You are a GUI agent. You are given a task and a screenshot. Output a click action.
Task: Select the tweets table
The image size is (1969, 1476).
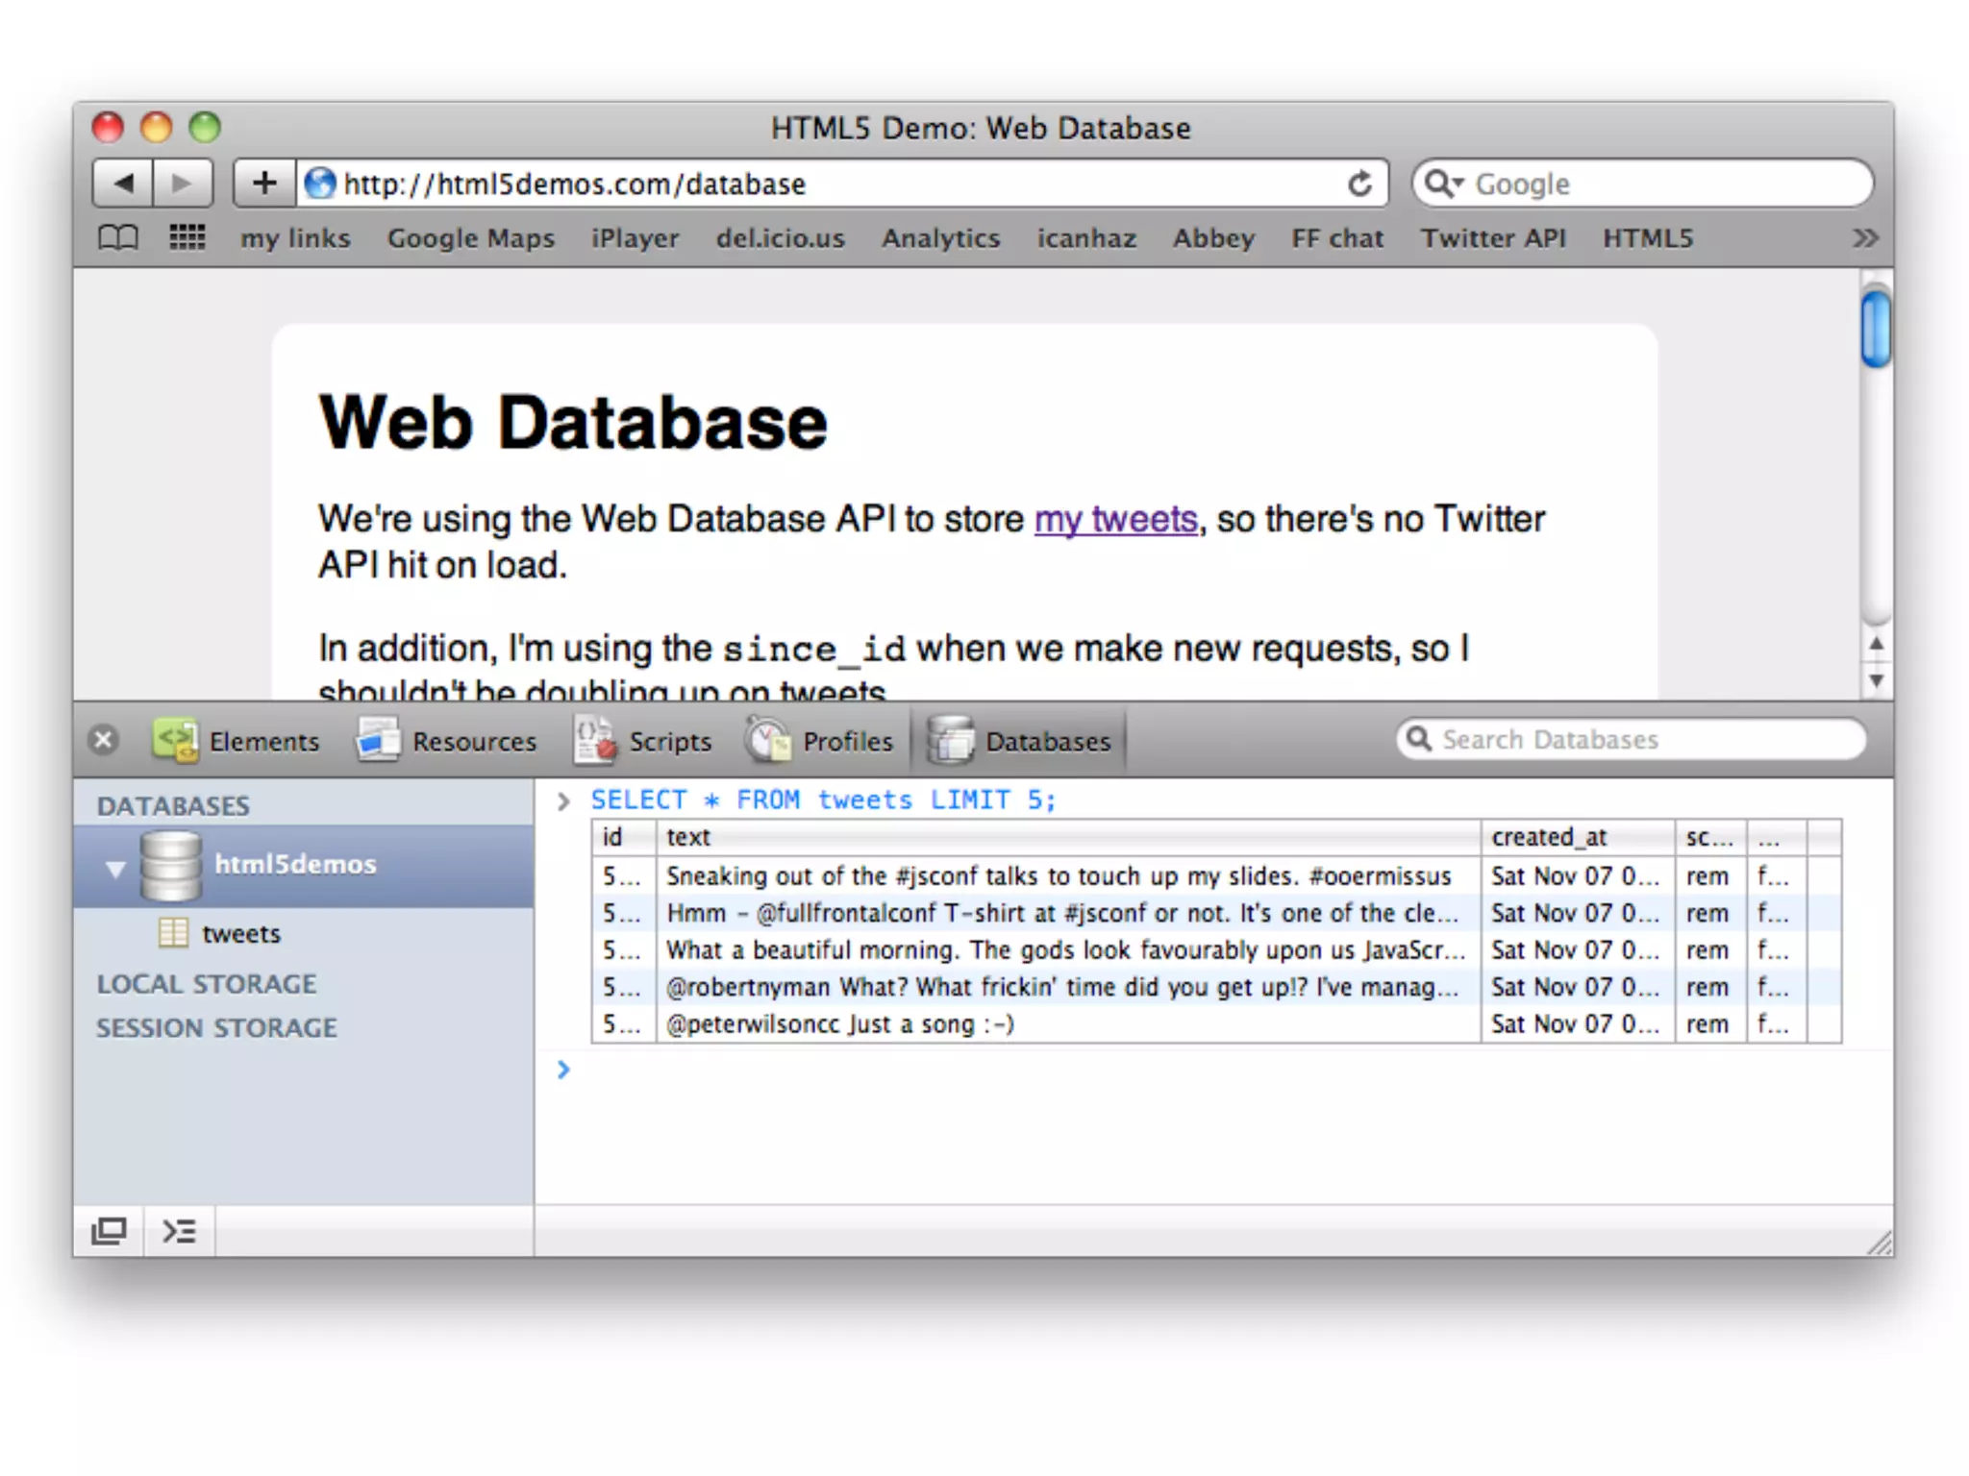pyautogui.click(x=240, y=933)
